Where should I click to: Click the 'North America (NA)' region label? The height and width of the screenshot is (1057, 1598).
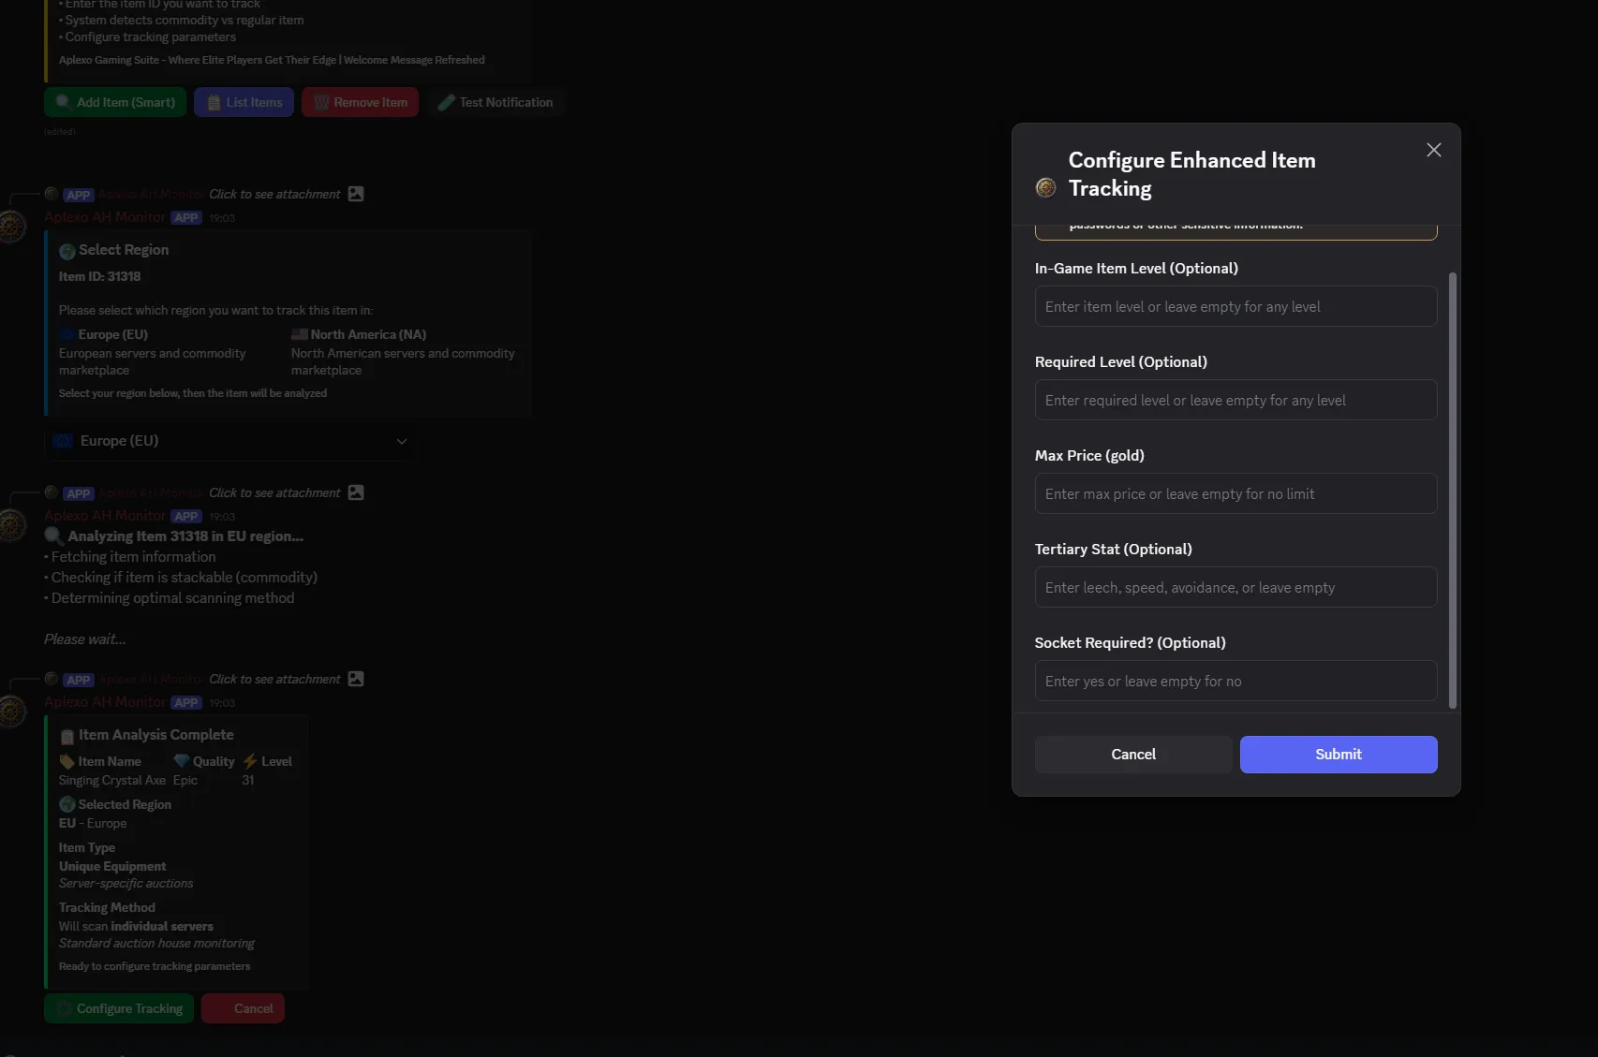coord(368,334)
